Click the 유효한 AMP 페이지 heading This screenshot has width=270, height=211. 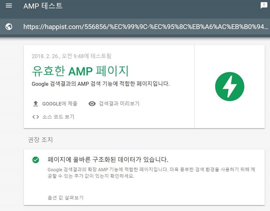tap(80, 71)
